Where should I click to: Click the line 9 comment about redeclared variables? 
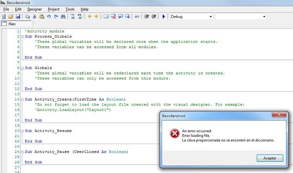click(129, 73)
